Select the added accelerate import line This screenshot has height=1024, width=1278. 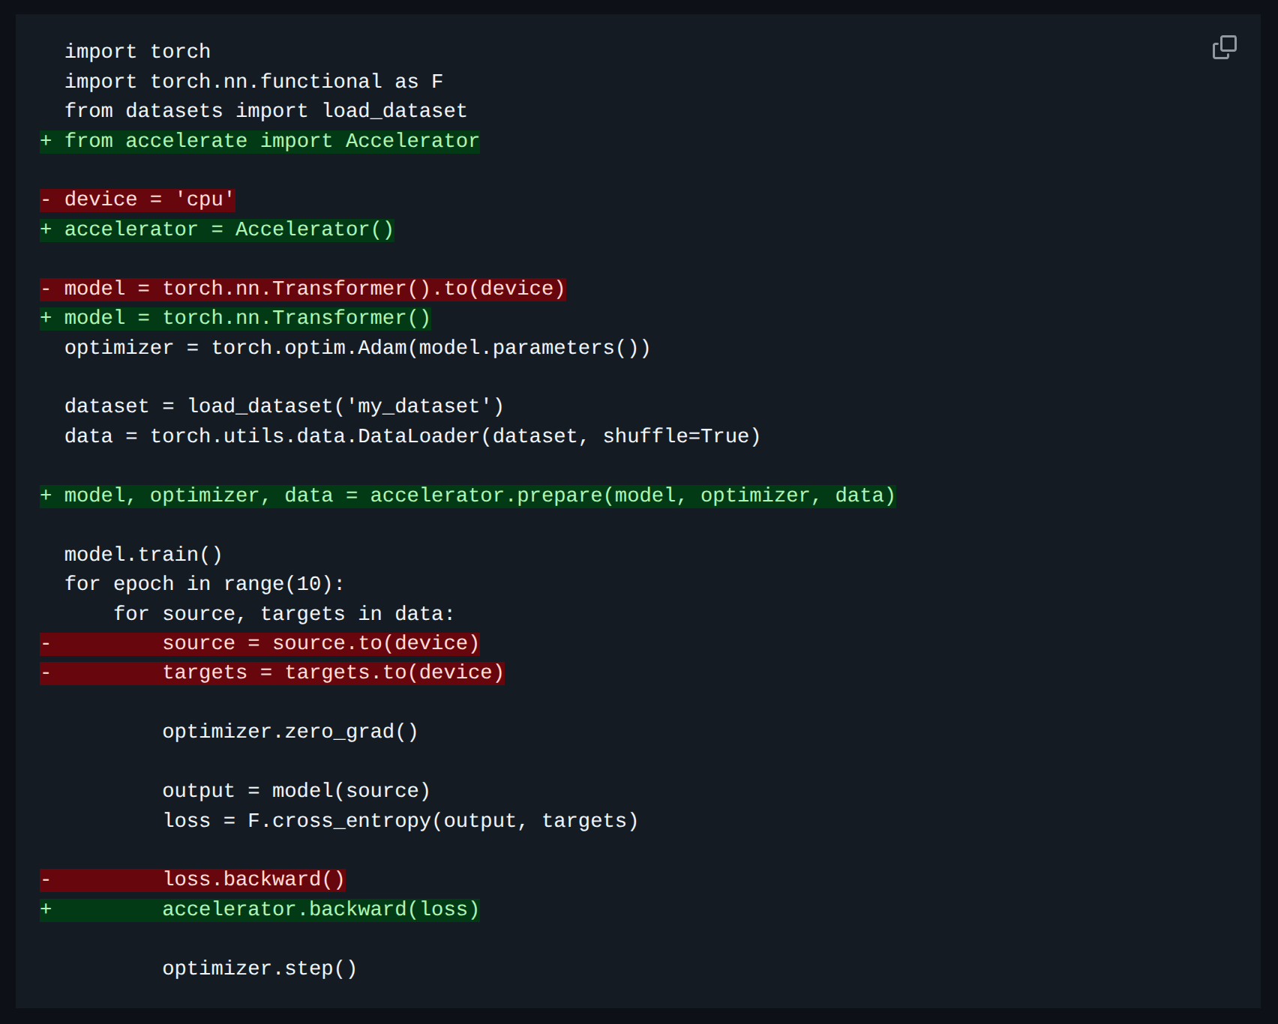(x=259, y=140)
